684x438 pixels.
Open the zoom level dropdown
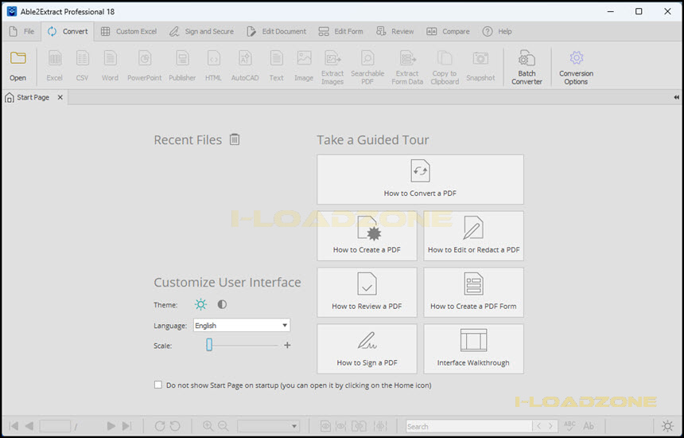coord(268,426)
